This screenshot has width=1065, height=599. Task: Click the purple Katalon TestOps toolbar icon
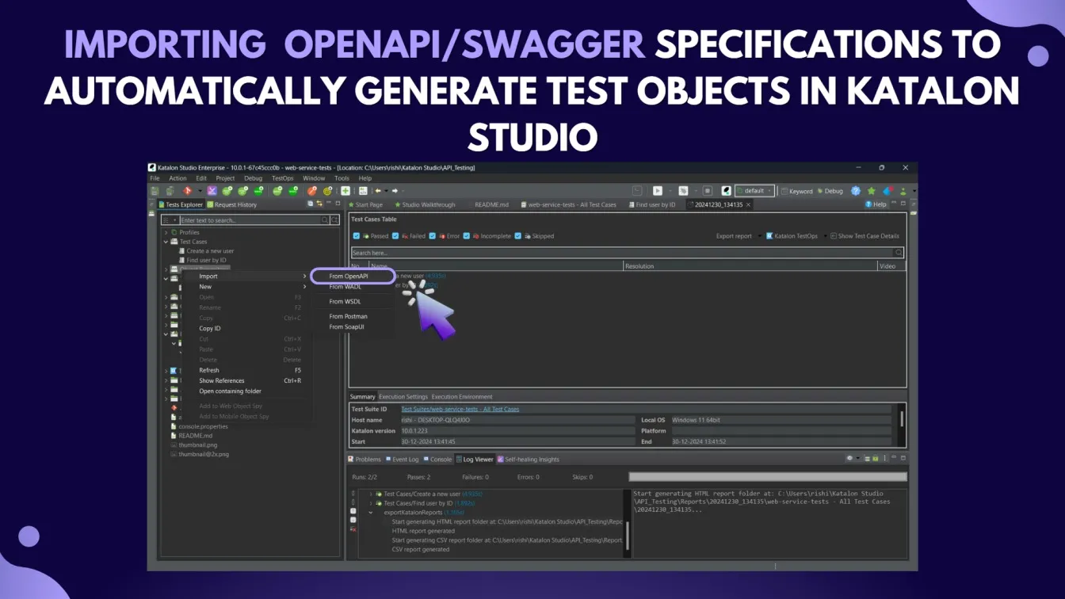pos(212,191)
